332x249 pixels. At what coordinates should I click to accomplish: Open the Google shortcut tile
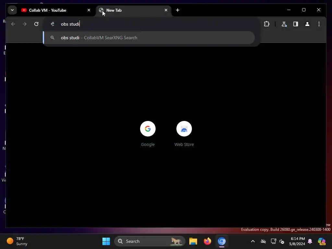click(x=148, y=134)
